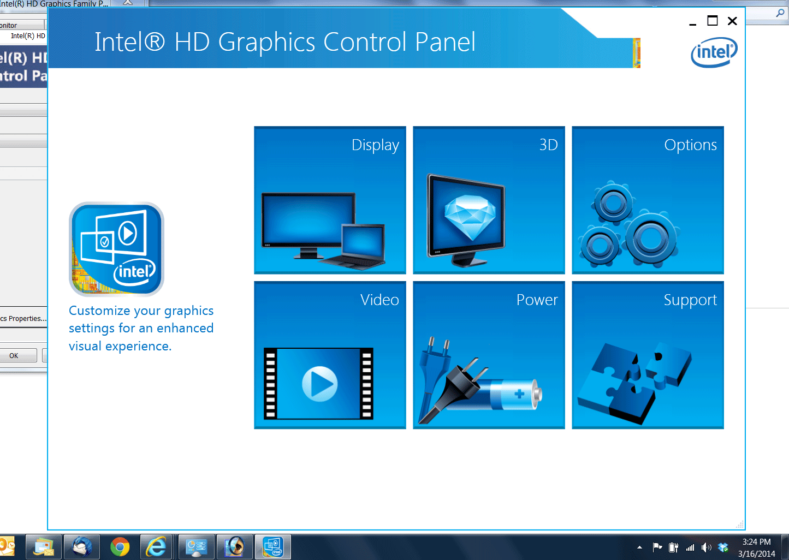Open the round globe taskbar app
This screenshot has width=789, height=560.
235,547
